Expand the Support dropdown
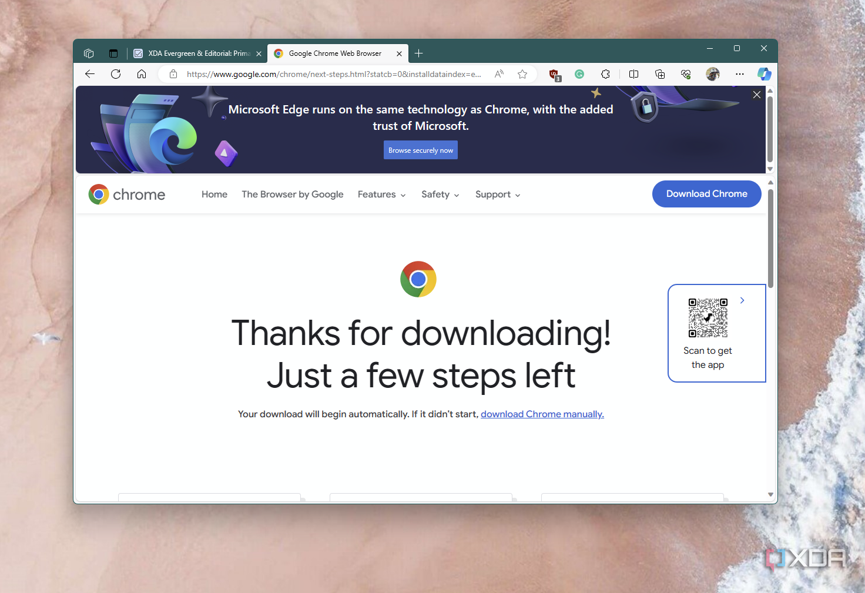865x593 pixels. click(498, 195)
